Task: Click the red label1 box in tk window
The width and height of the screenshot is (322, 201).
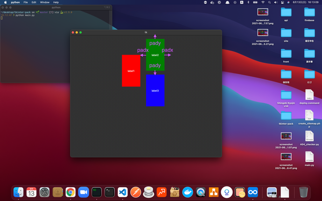Action: pyautogui.click(x=131, y=70)
